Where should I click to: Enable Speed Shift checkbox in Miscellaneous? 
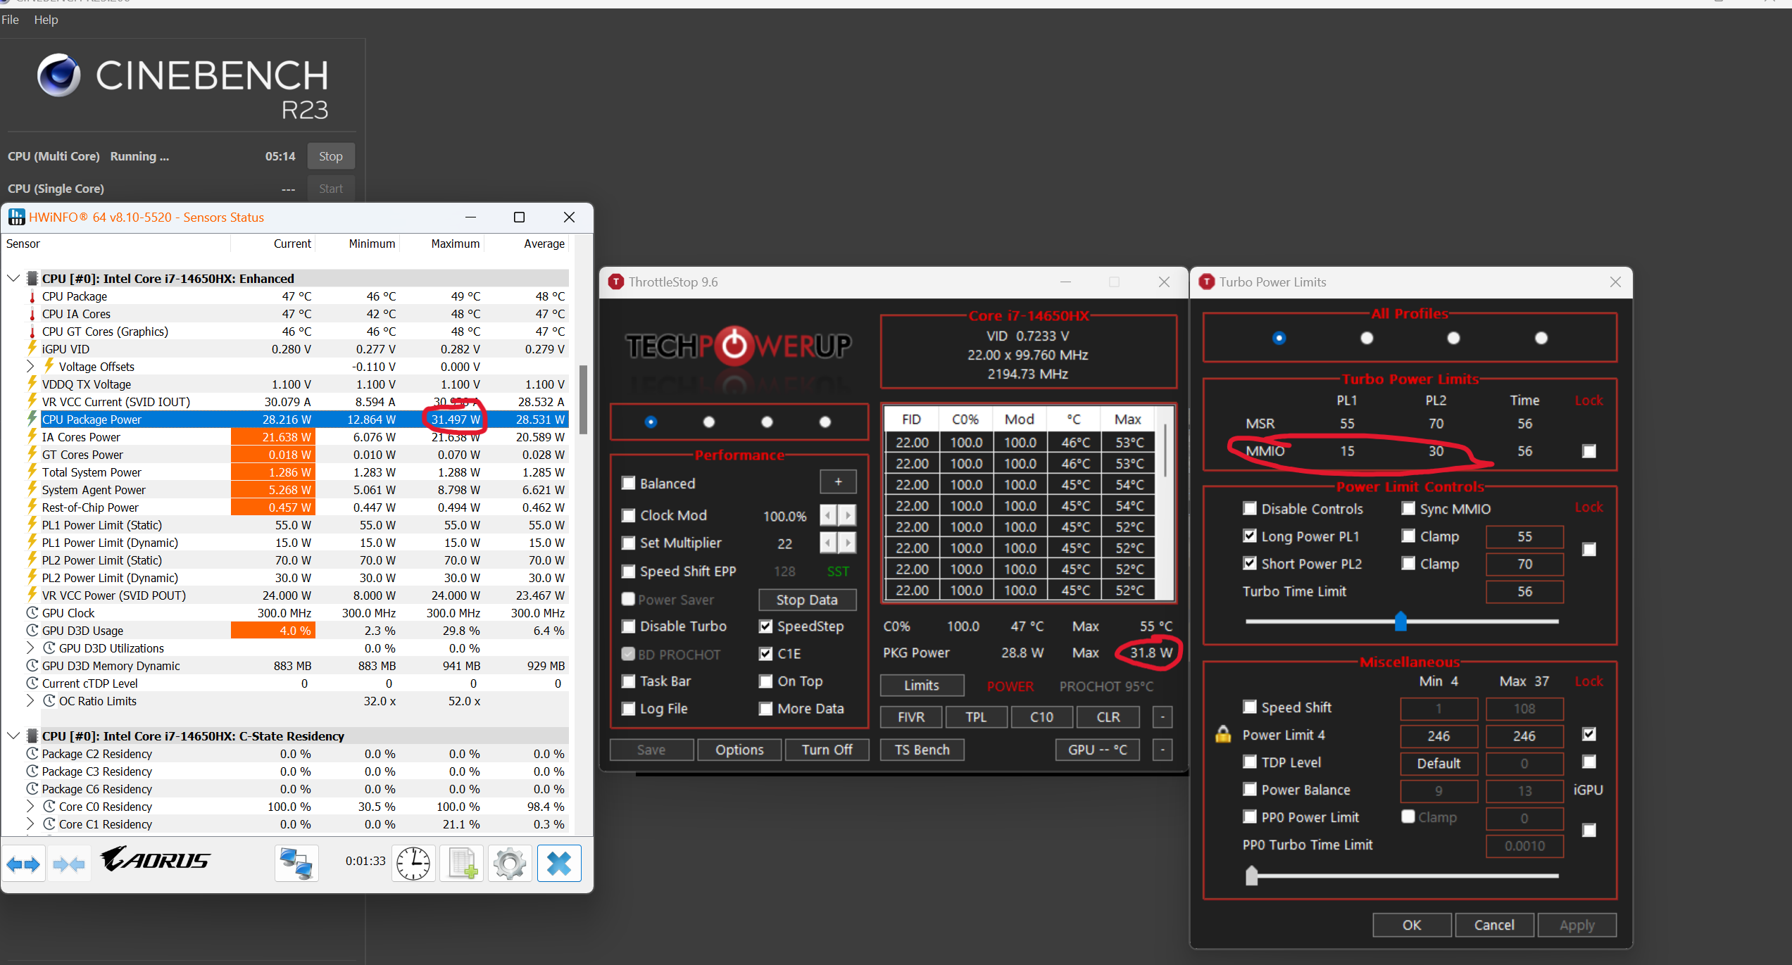pos(1250,707)
